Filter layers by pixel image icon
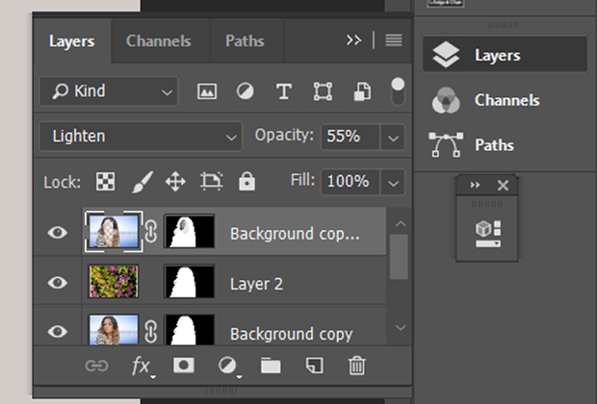Viewport: 597px width, 404px height. click(x=207, y=91)
